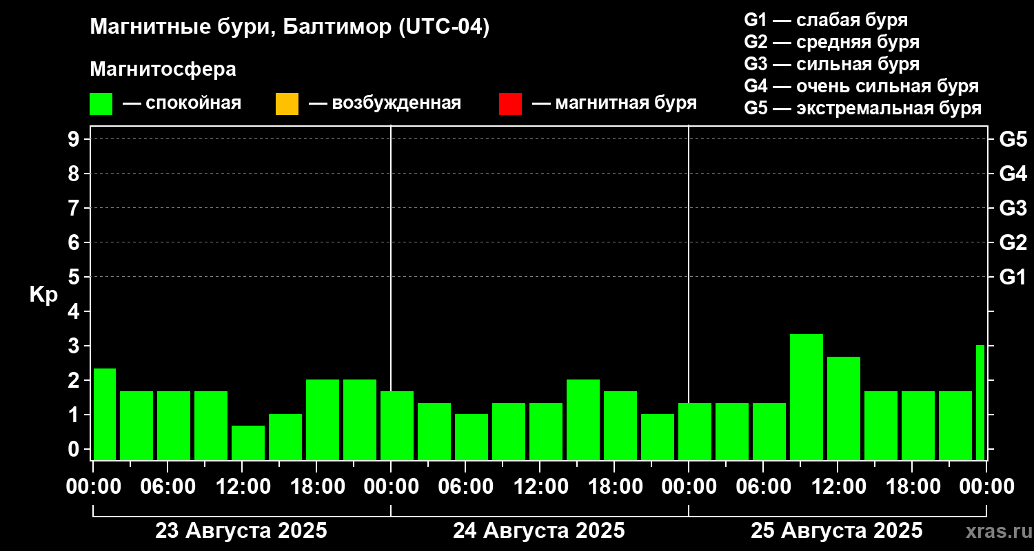Click the '— магнитная буря' legend label
Viewport: 1034px width, 551px height.
(614, 103)
